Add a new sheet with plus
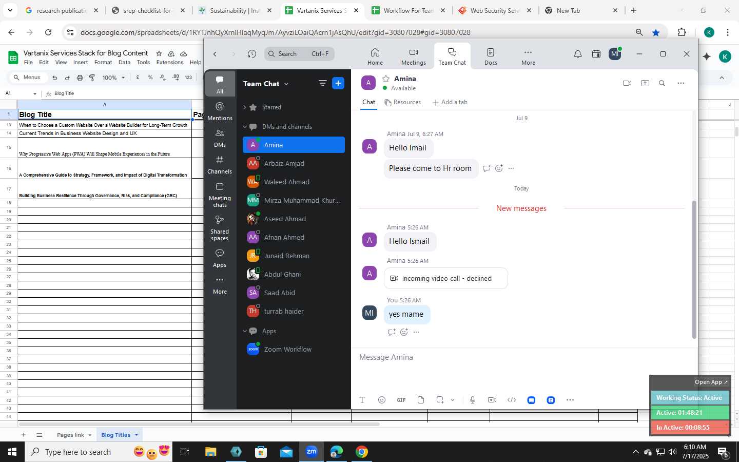The image size is (739, 462). pos(24,435)
